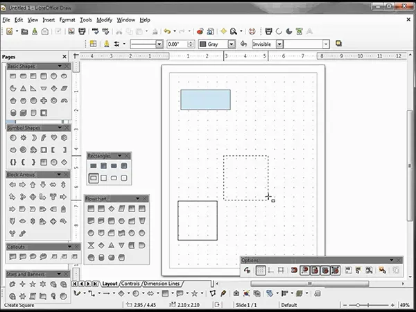Screen dimensions: 416x312
Task: Click the Rotate icon in Options toolbar
Action: [248, 270]
